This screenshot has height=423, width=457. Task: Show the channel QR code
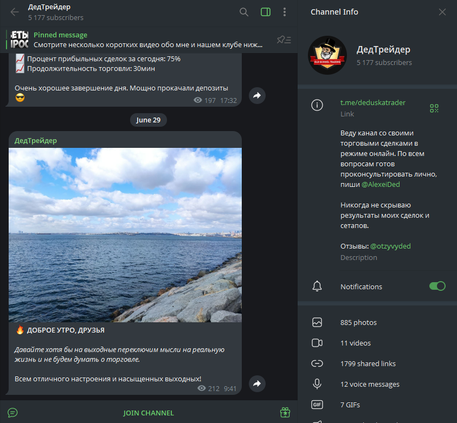[x=434, y=108]
